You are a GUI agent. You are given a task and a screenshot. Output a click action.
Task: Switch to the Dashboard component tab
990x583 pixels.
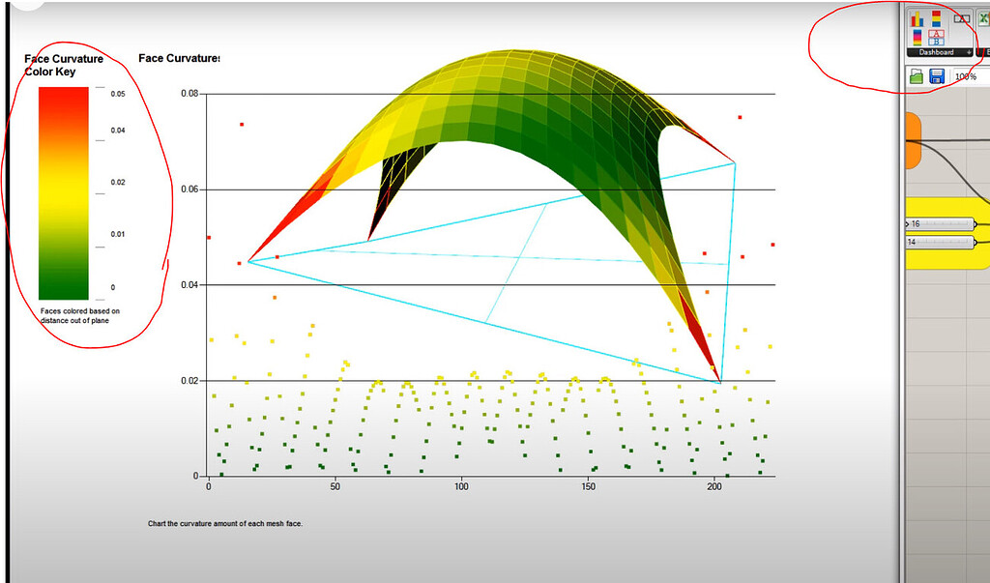coord(938,51)
